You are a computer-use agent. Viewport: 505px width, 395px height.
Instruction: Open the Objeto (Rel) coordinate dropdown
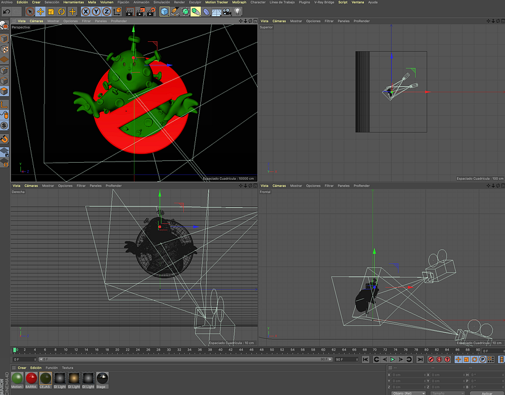409,393
